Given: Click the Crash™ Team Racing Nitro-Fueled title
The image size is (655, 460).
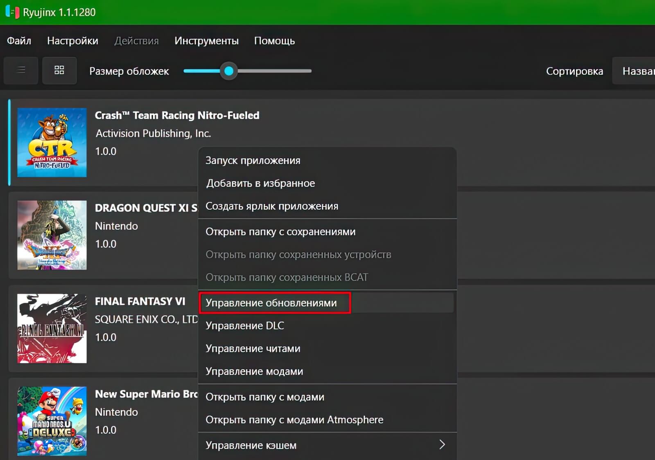Looking at the screenshot, I should (x=177, y=116).
